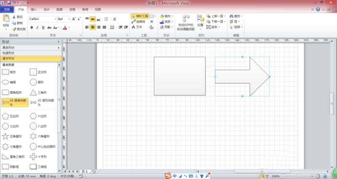
Task: Click the connection point X tool
Action: [152, 22]
